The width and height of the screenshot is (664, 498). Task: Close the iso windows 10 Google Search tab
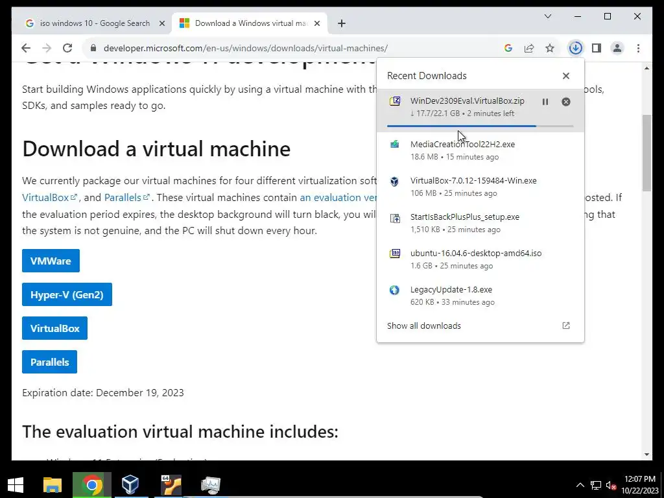click(x=161, y=23)
